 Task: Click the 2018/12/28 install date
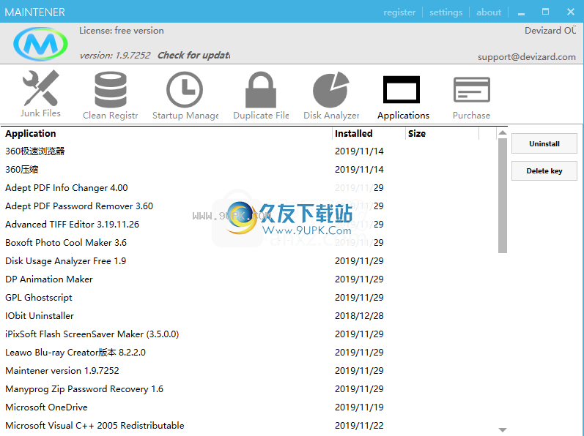pyautogui.click(x=359, y=315)
